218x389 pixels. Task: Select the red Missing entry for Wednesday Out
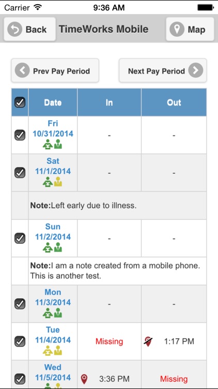(174, 379)
